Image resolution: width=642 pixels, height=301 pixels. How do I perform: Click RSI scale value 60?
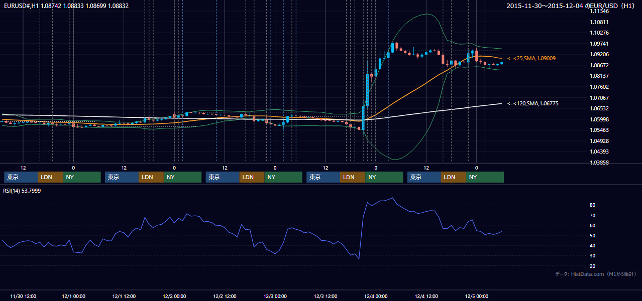(593, 225)
